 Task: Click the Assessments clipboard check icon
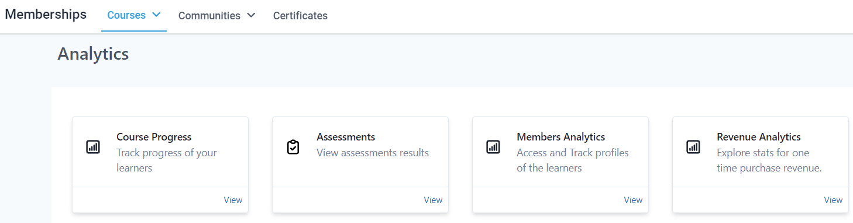pos(293,147)
